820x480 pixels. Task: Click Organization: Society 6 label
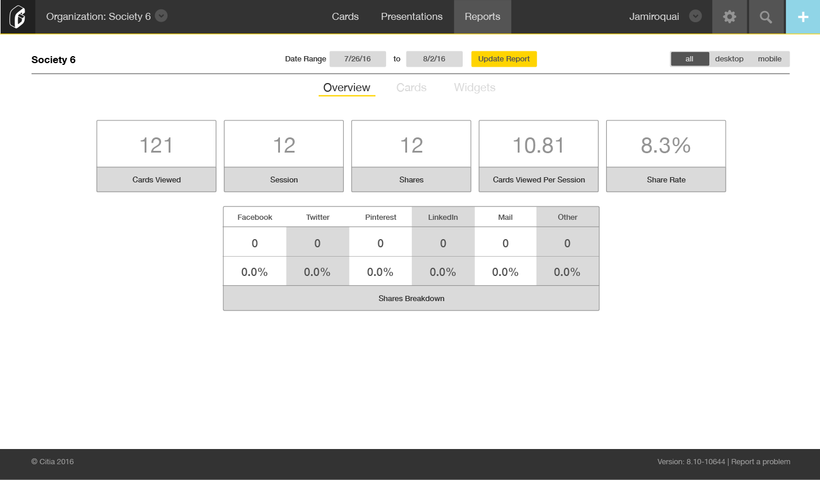tap(98, 16)
